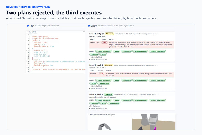Click the Rejected badge on Round 1: first plan
The height and width of the screenshot is (135, 202).
[109, 34]
